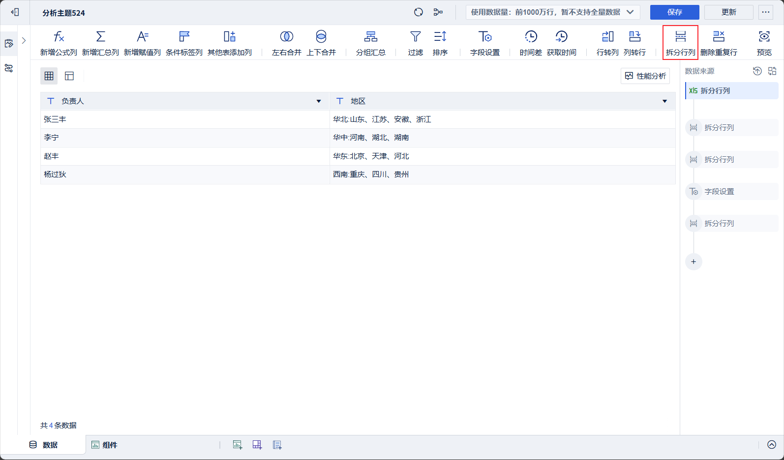The image size is (784, 460).
Task: Open the 地区 column dropdown arrow
Action: click(x=664, y=101)
